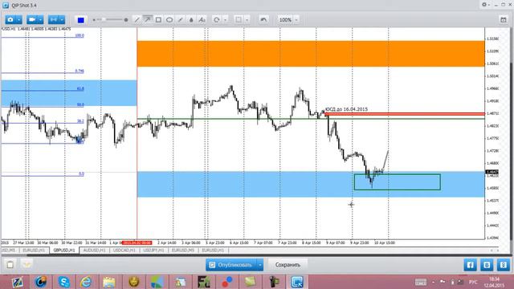Click the Сохранить save button
Screen dimensions: 514x289
288,265
